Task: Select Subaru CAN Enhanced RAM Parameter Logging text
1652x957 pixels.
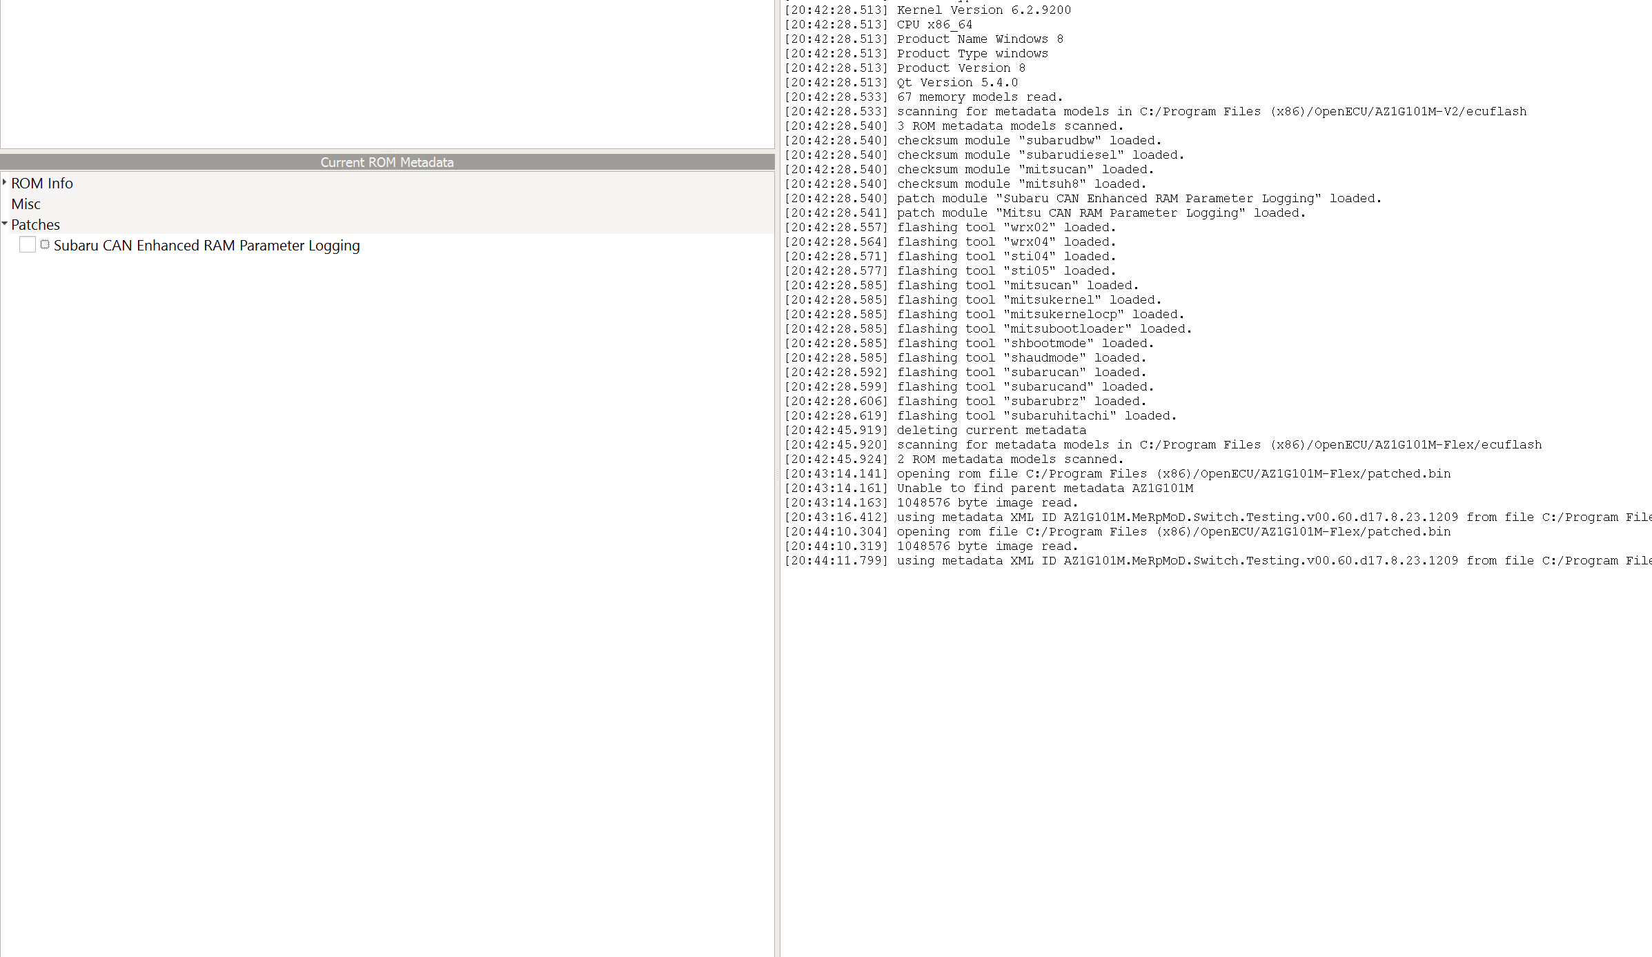Action: pos(207,246)
